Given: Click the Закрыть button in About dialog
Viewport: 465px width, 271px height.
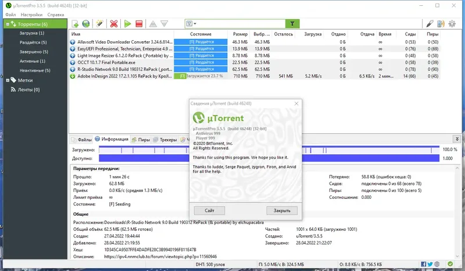Looking at the screenshot, I should [282, 211].
